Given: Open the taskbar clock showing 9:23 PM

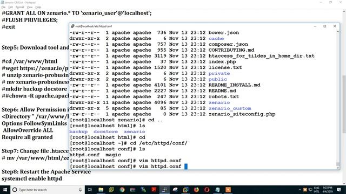Looking at the screenshot, I should pyautogui.click(x=328, y=190).
